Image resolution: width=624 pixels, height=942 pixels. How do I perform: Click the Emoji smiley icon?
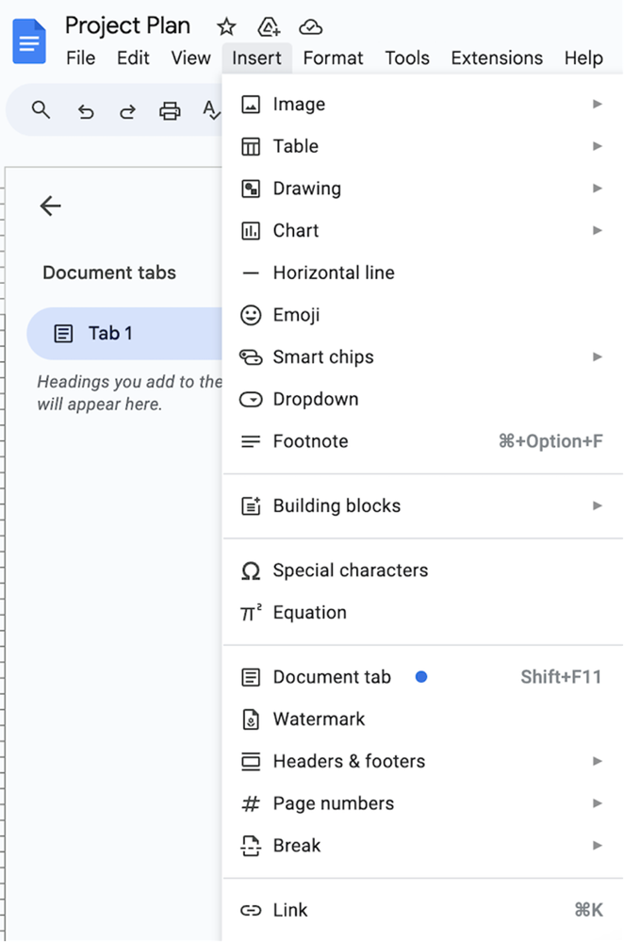click(251, 315)
